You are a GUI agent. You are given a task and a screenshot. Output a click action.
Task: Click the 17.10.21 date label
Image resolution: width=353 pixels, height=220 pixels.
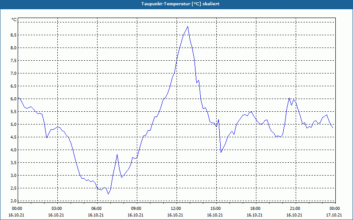coord(334,215)
